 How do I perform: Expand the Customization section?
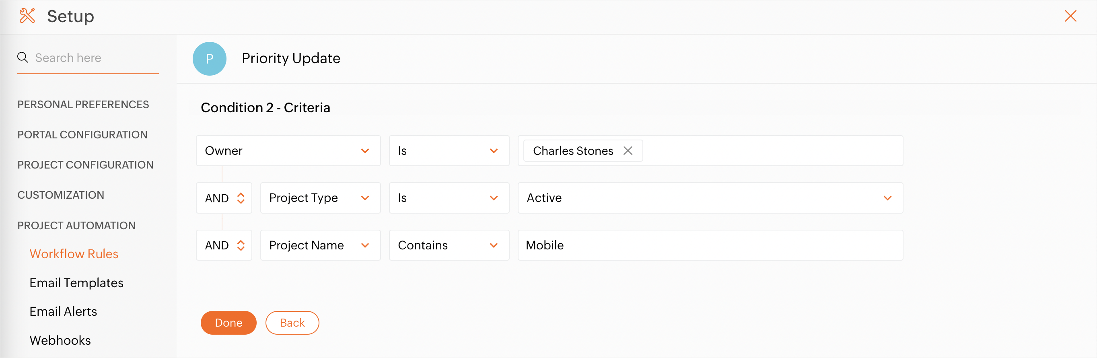(x=60, y=195)
